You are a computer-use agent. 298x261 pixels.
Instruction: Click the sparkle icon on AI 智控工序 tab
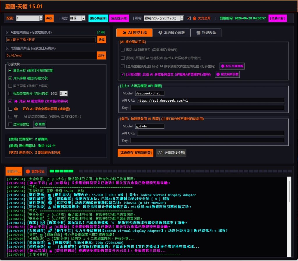pyautogui.click(x=125, y=33)
